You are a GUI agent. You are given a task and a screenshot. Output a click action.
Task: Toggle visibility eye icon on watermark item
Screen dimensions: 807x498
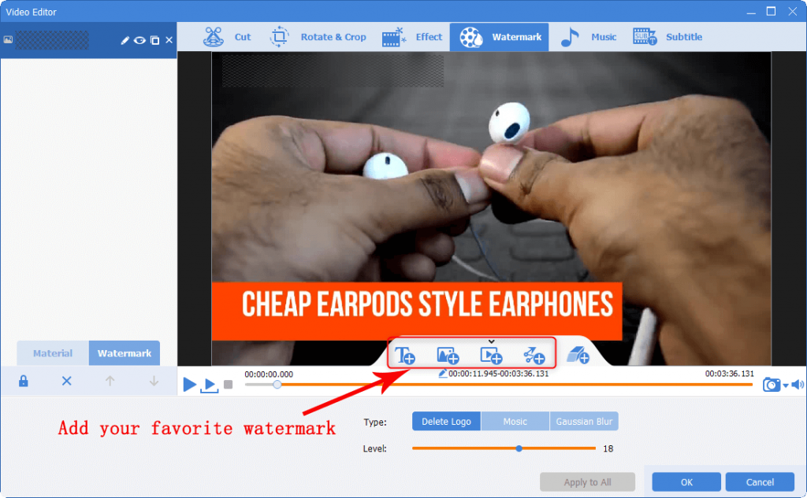pyautogui.click(x=139, y=40)
